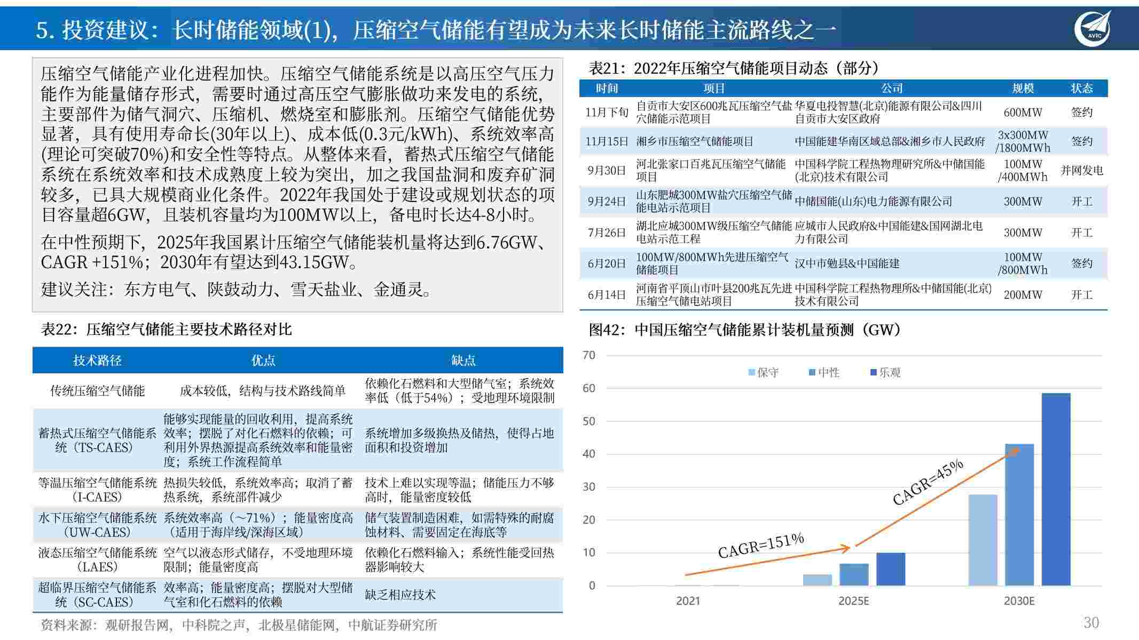Click header 缺点 in table 22

[463, 361]
